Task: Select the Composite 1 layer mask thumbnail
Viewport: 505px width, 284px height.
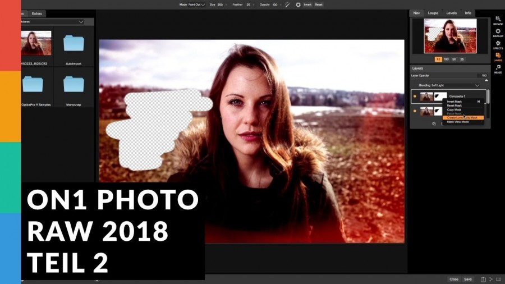Action: [440, 97]
